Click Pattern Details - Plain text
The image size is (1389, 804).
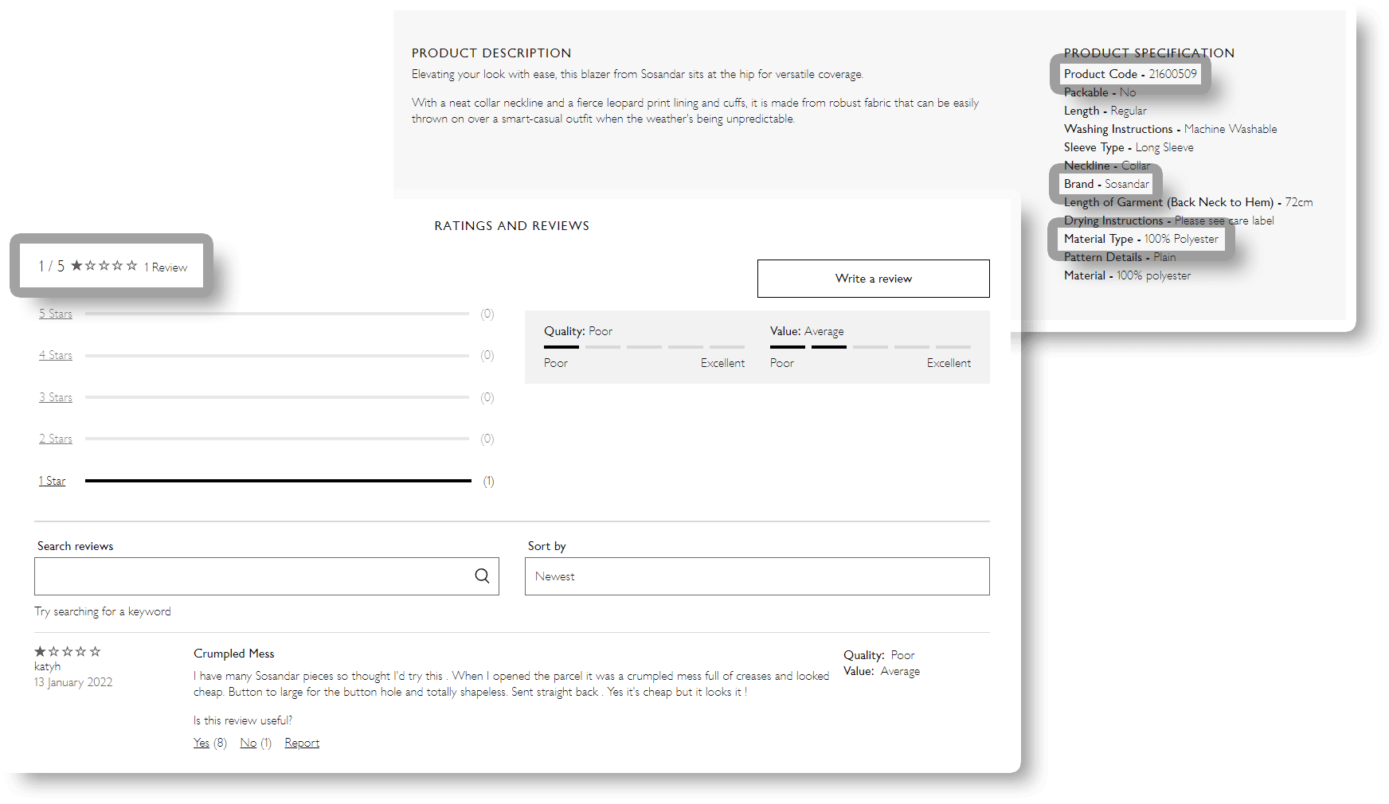(x=1120, y=257)
